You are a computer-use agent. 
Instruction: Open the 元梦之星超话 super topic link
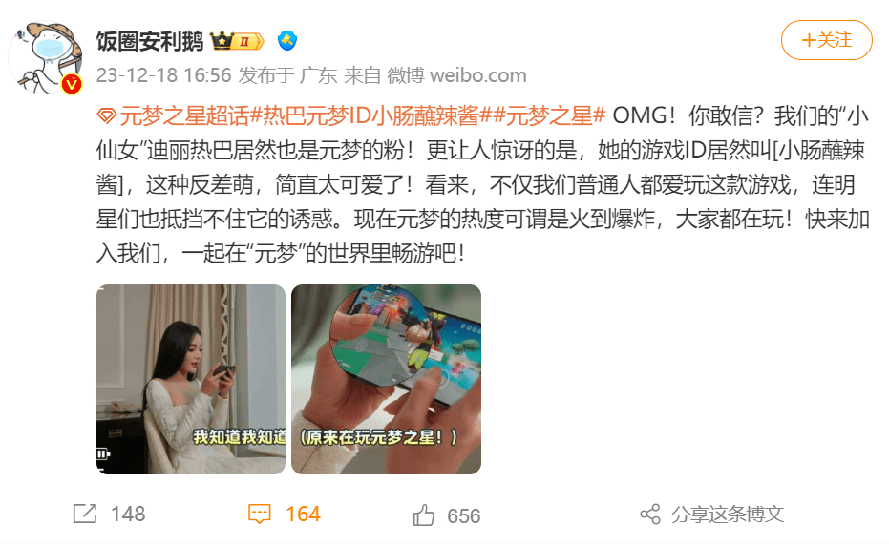184,115
